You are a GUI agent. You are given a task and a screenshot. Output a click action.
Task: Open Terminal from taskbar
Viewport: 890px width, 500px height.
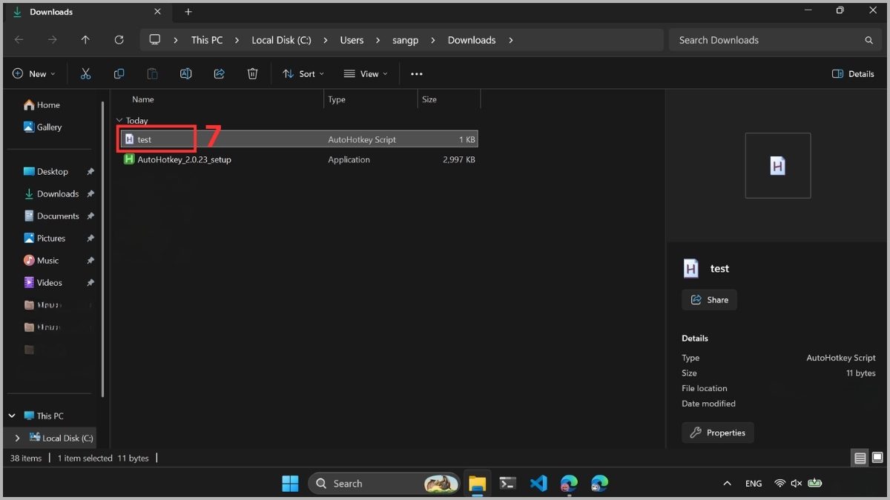507,484
